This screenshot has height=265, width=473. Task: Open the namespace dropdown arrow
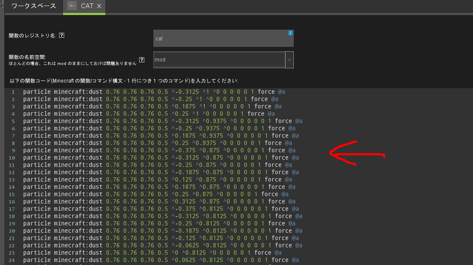[289, 60]
